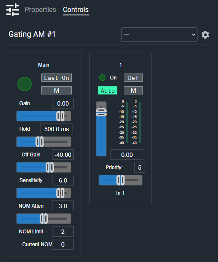Click the large green Main indicator
The height and width of the screenshot is (262, 218).
pos(24,84)
